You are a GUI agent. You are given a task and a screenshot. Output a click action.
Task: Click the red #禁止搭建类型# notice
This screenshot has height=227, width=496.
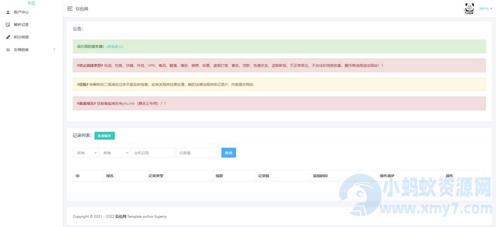280,65
